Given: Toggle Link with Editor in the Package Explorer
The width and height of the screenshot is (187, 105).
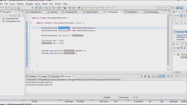Looking at the screenshot, I should (14, 15).
